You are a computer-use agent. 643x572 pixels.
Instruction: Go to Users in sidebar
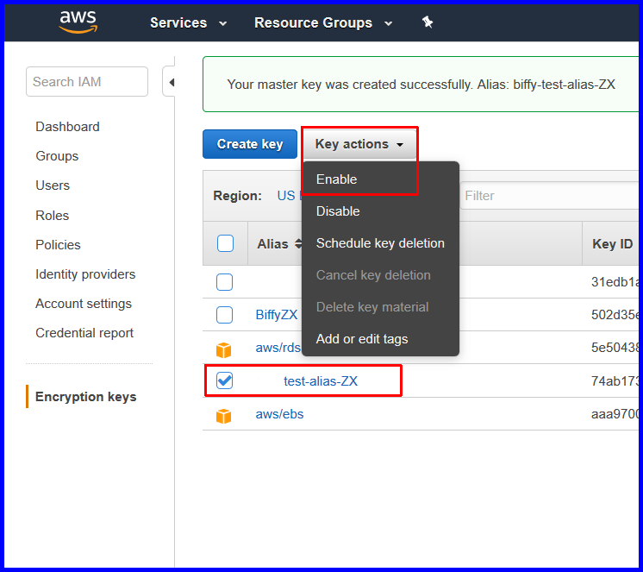(53, 185)
